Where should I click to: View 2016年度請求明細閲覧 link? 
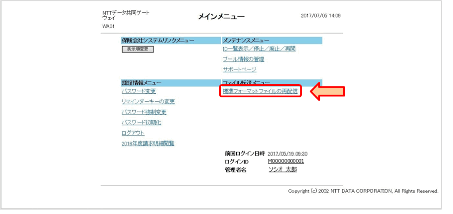(x=148, y=143)
